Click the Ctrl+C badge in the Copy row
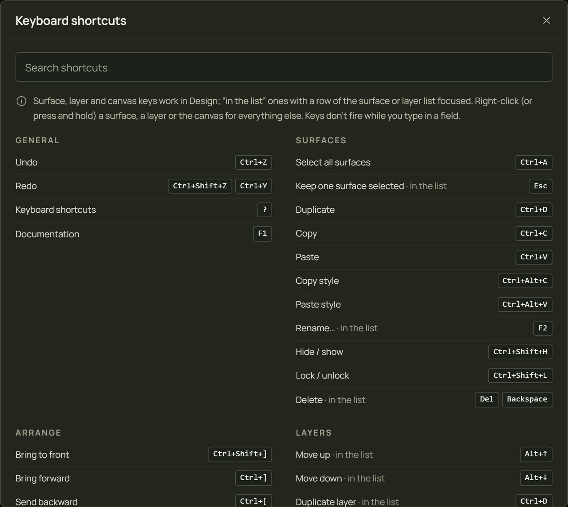This screenshot has width=568, height=507. [x=534, y=233]
